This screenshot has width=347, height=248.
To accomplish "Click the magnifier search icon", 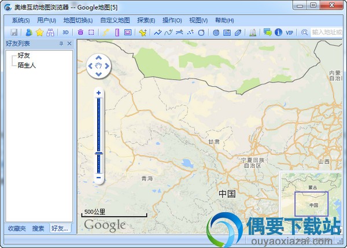I will pyautogui.click(x=305, y=32).
